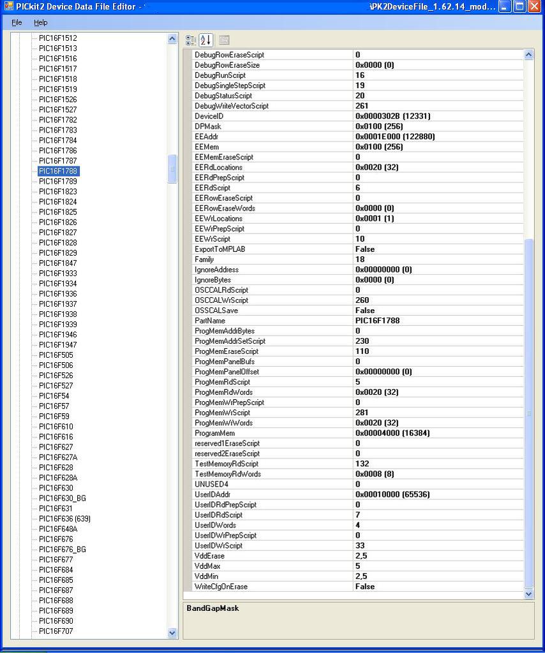Choose PIC16F636 (639) entry
545x653 pixels.
click(x=64, y=519)
